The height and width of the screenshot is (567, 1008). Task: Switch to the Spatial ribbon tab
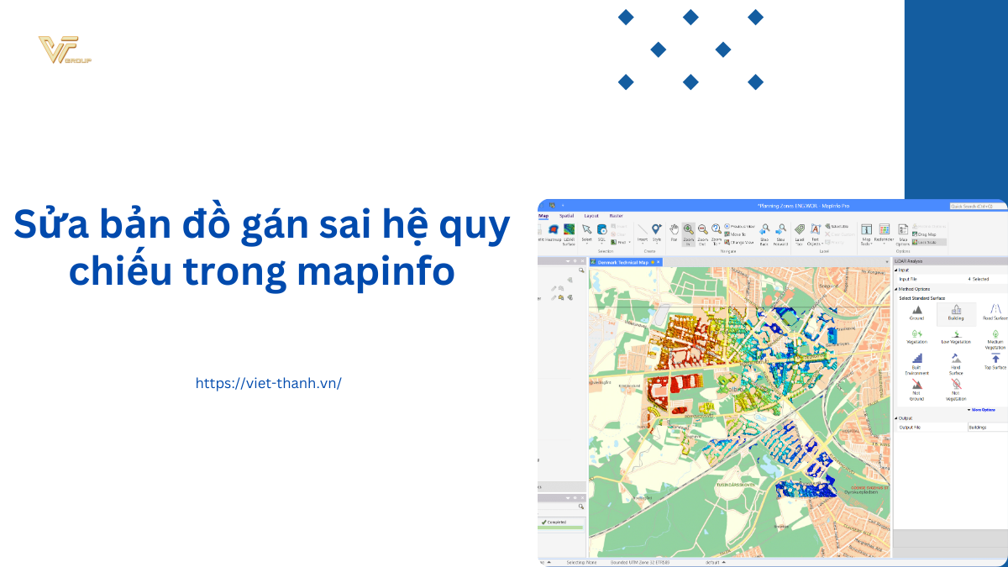[x=566, y=216]
